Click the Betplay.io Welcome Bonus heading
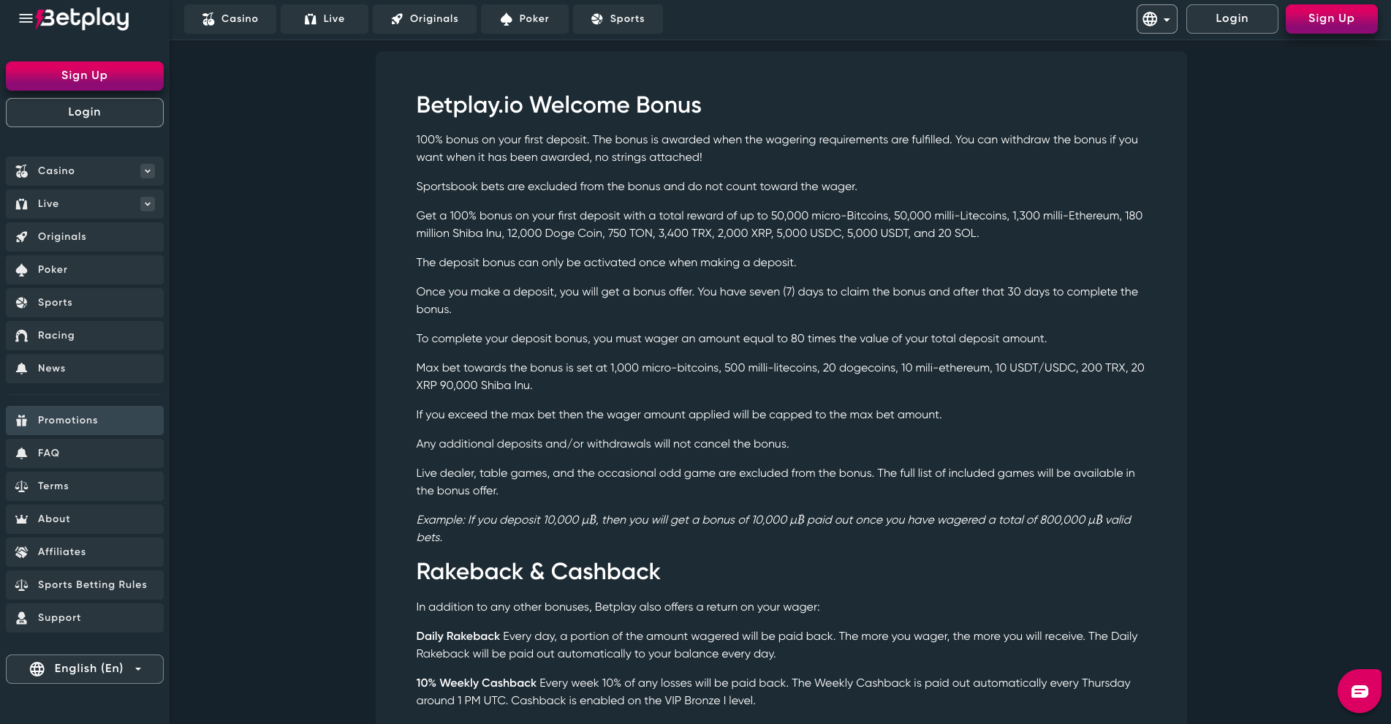The height and width of the screenshot is (724, 1391). (x=558, y=105)
